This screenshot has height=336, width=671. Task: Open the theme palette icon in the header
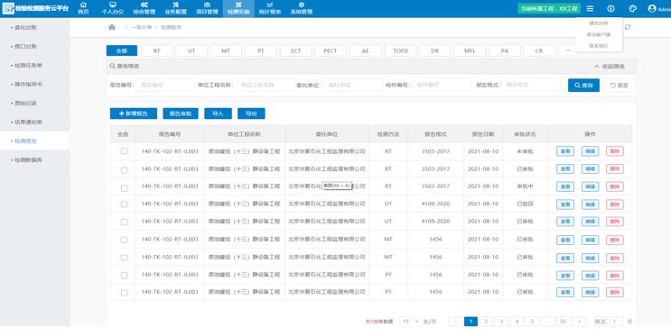[632, 8]
